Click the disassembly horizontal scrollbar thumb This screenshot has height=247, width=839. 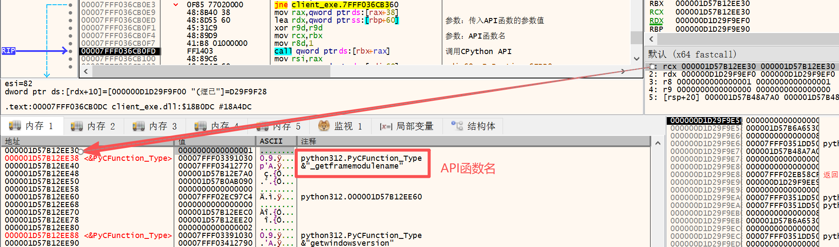click(x=211, y=71)
